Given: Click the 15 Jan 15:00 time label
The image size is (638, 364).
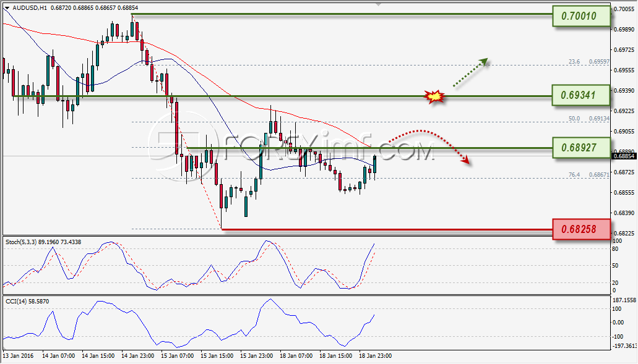Looking at the screenshot, I should point(217,356).
